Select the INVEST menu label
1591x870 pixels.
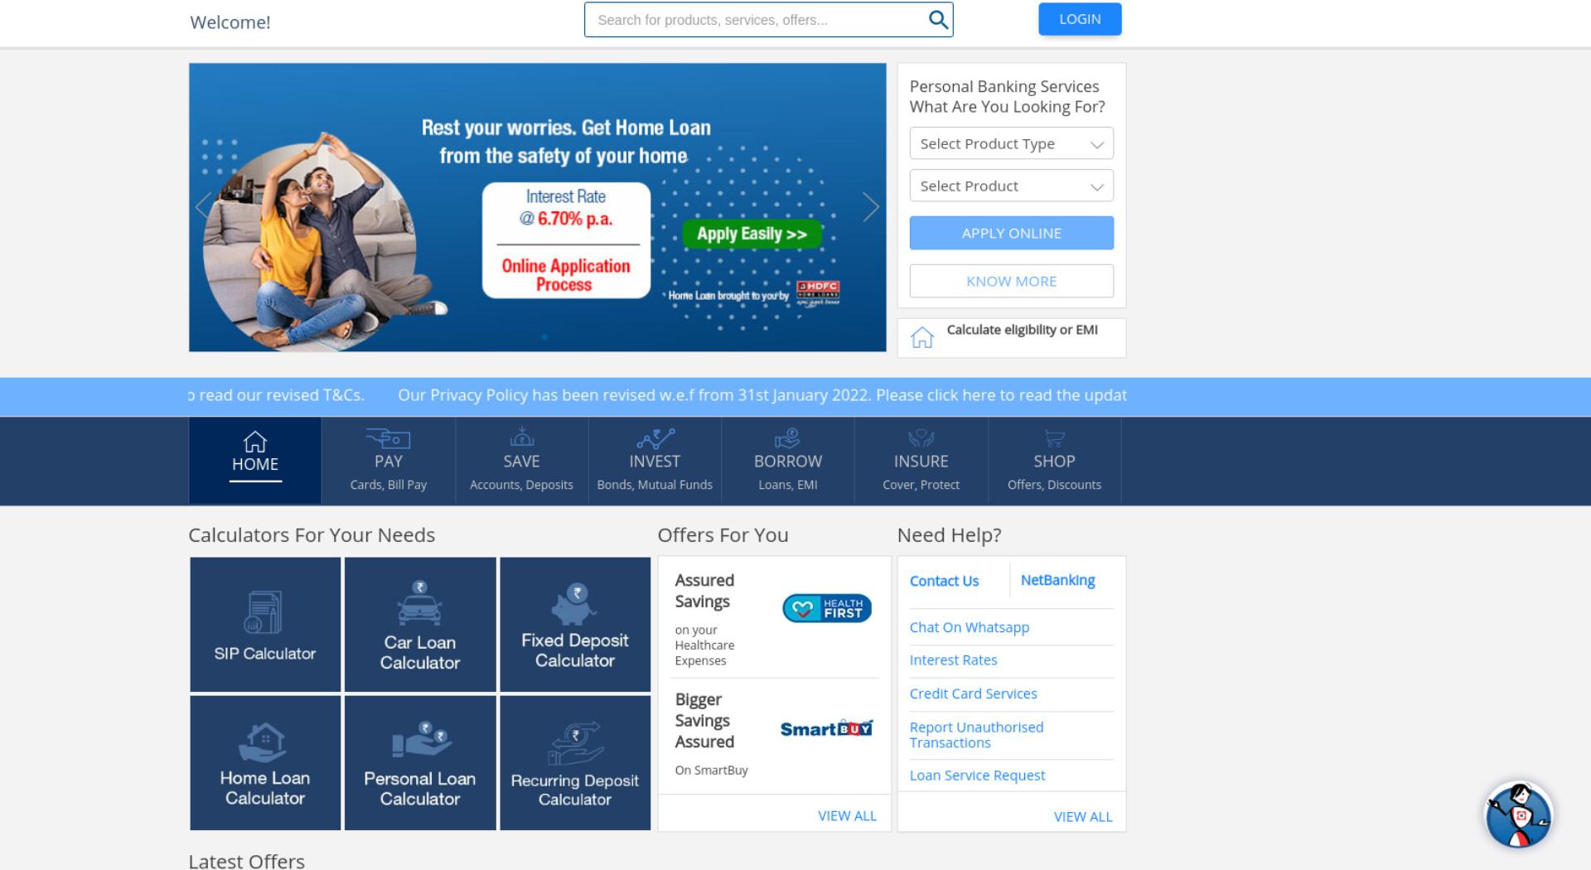tap(655, 462)
